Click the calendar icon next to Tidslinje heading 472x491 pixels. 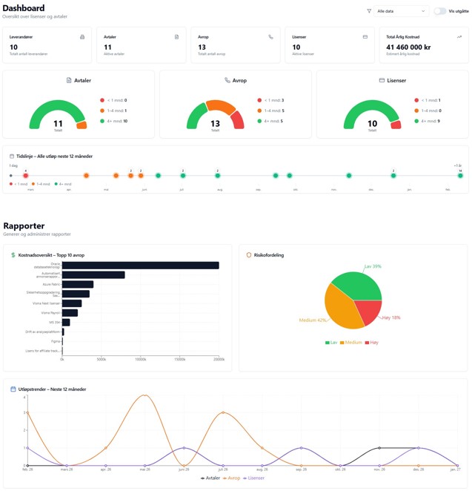pyautogui.click(x=12, y=156)
